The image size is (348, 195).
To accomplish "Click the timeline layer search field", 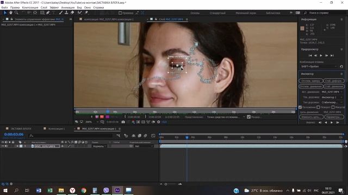I will coord(71,135).
